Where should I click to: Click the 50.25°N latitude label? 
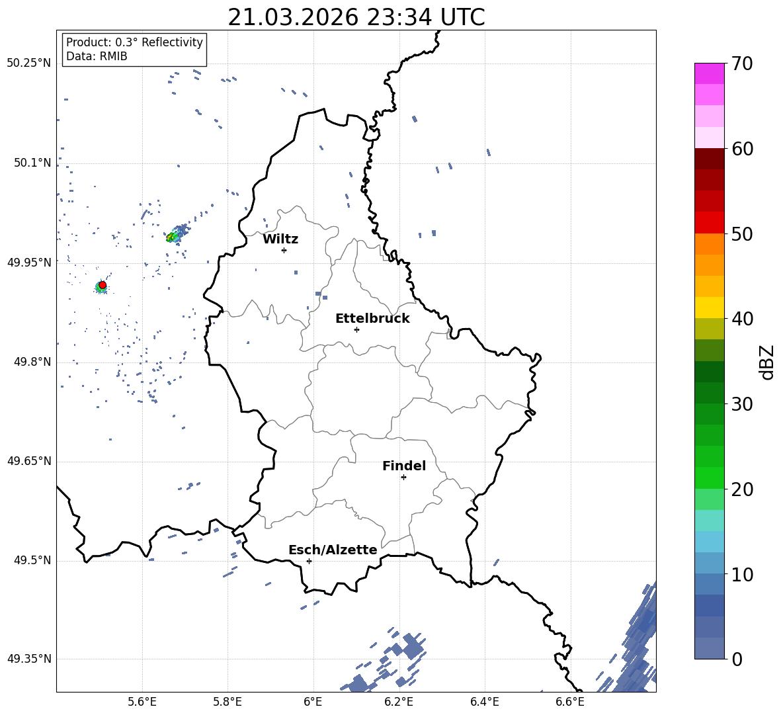coord(29,63)
